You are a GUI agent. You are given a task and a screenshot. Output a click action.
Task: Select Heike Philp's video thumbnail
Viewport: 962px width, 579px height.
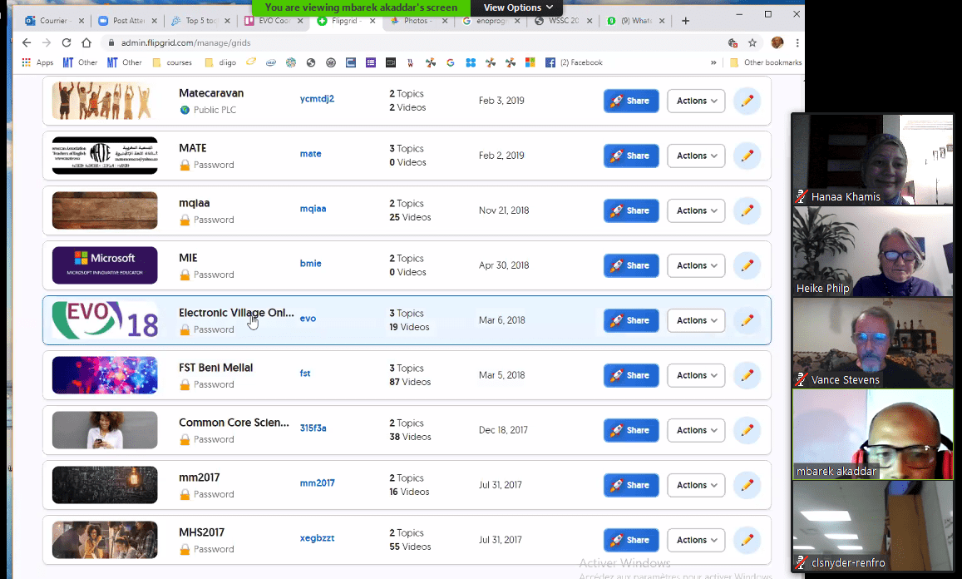pyautogui.click(x=872, y=251)
